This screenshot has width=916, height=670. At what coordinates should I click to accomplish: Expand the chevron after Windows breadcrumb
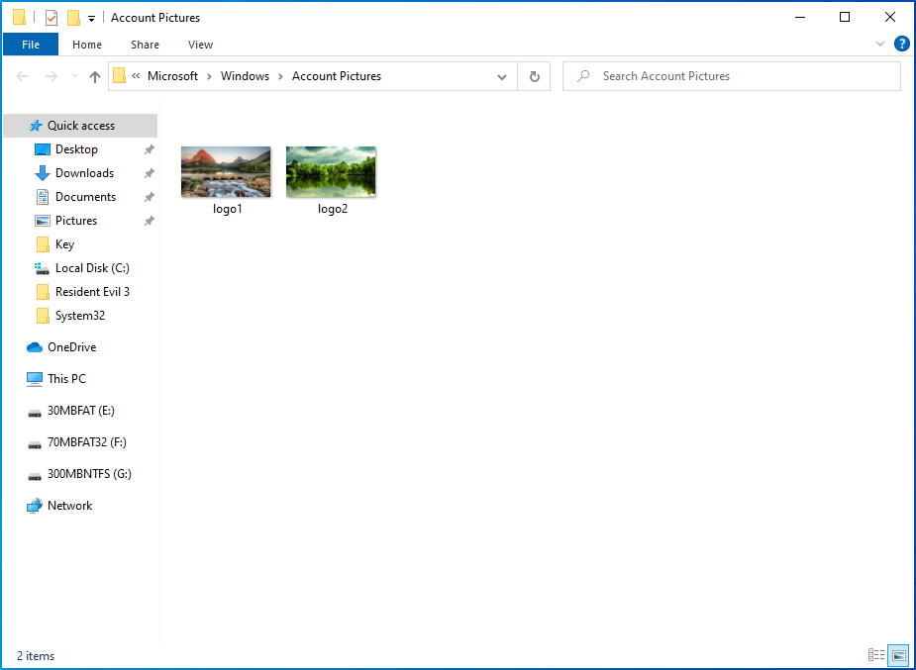click(x=281, y=76)
